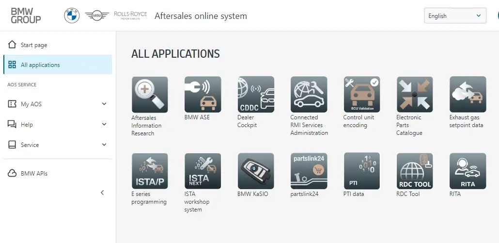Click 'Electronic Parts Catalogue' text label
This screenshot has width=499, height=243.
tap(409, 125)
